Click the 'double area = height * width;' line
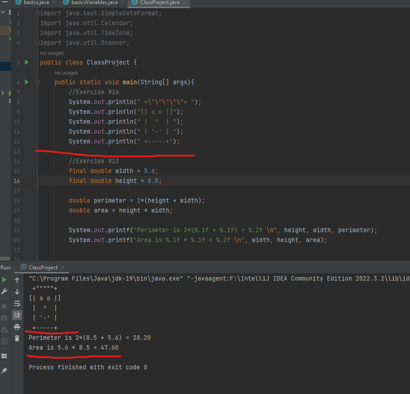 click(x=120, y=211)
